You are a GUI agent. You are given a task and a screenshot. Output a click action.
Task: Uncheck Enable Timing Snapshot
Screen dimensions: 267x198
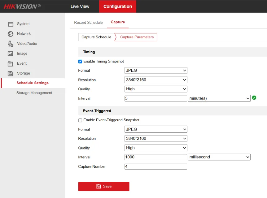tap(80, 61)
